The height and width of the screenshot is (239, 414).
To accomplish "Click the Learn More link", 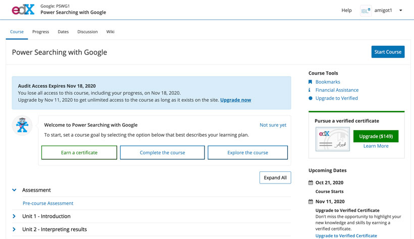I will coord(376,146).
